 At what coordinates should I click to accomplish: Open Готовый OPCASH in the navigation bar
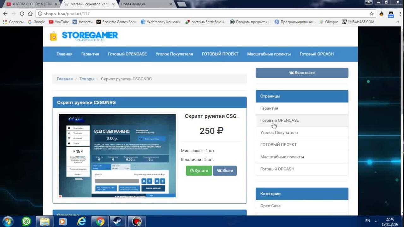click(317, 54)
